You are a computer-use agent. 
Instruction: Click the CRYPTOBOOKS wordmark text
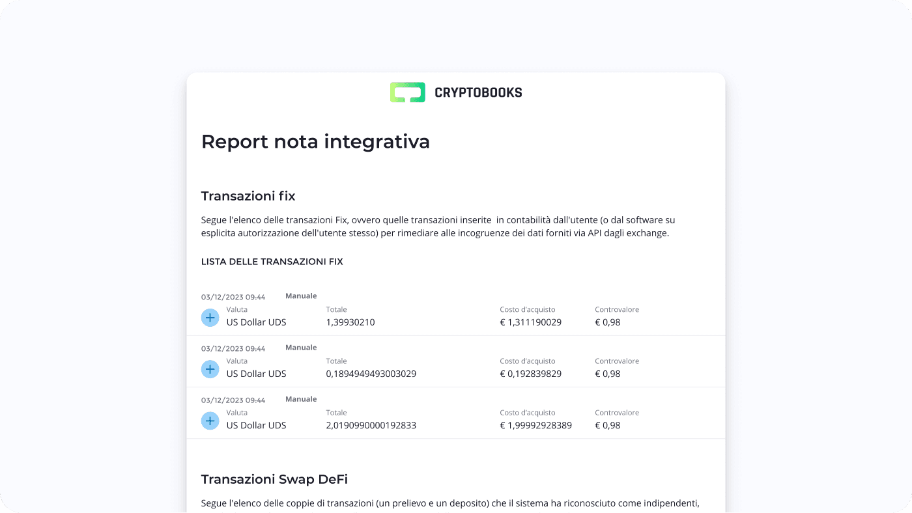[x=478, y=93]
